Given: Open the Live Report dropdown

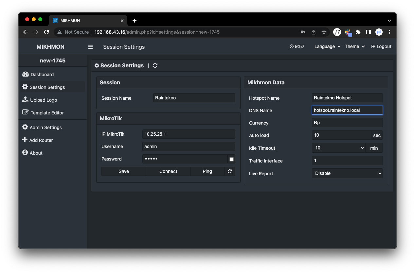Looking at the screenshot, I should [347, 174].
